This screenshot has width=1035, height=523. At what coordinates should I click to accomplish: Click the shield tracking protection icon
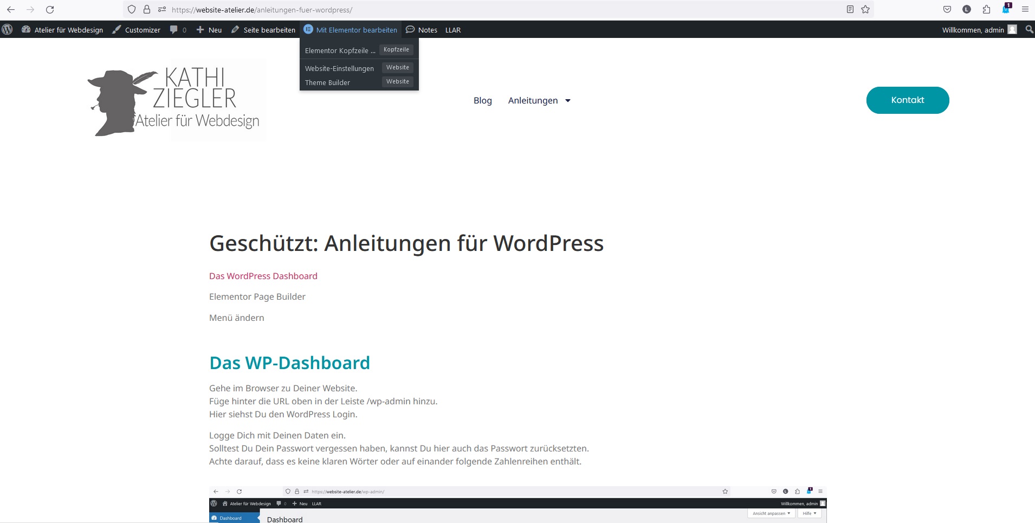(132, 10)
